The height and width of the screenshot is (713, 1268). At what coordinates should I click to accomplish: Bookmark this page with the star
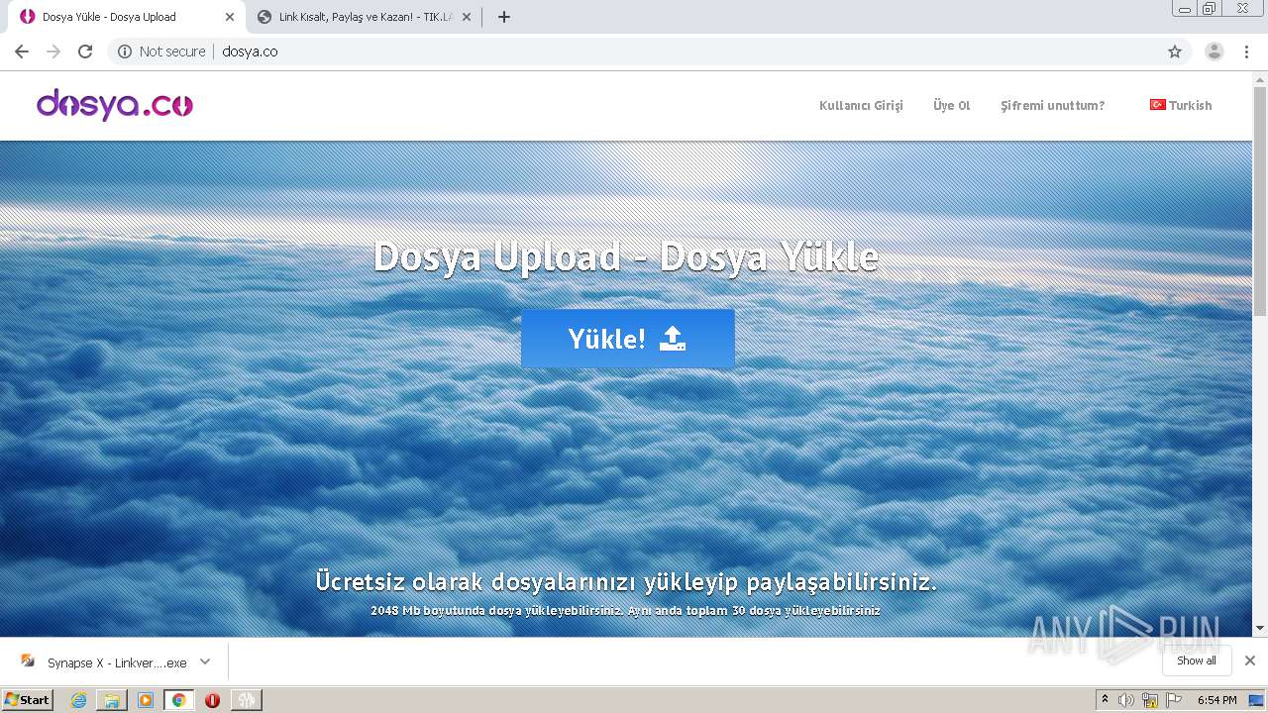coord(1175,51)
